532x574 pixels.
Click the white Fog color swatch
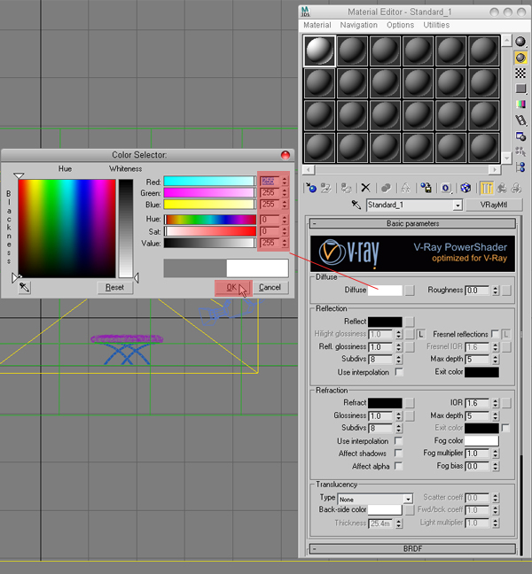tap(481, 441)
